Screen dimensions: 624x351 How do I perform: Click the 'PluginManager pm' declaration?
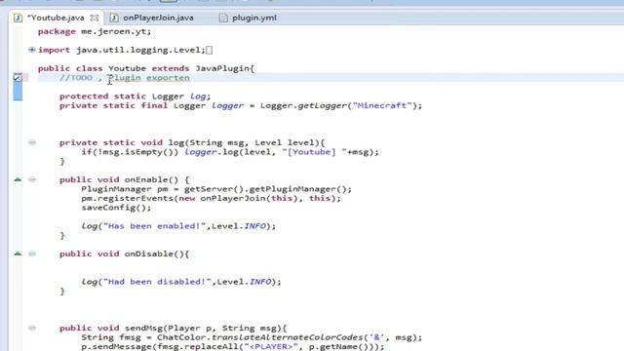click(x=124, y=189)
